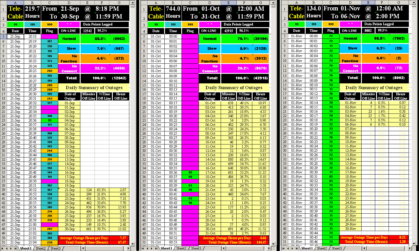Click 'Average Outage Time per Day:' label in November window

(364, 237)
